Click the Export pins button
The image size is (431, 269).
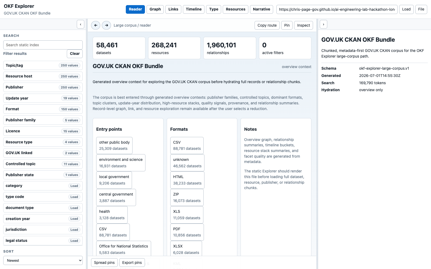coord(132,263)
